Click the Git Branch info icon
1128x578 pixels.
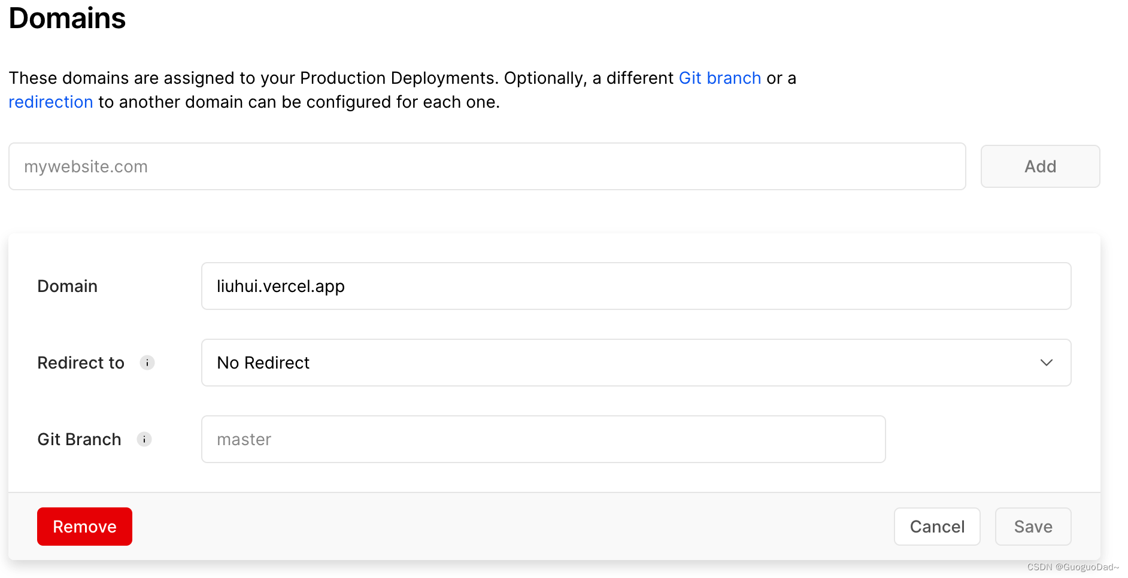(x=144, y=439)
